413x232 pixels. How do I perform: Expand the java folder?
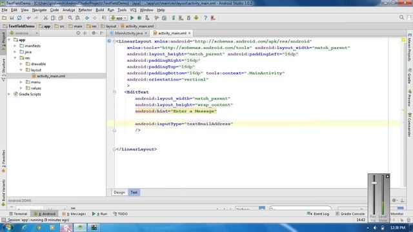15,52
